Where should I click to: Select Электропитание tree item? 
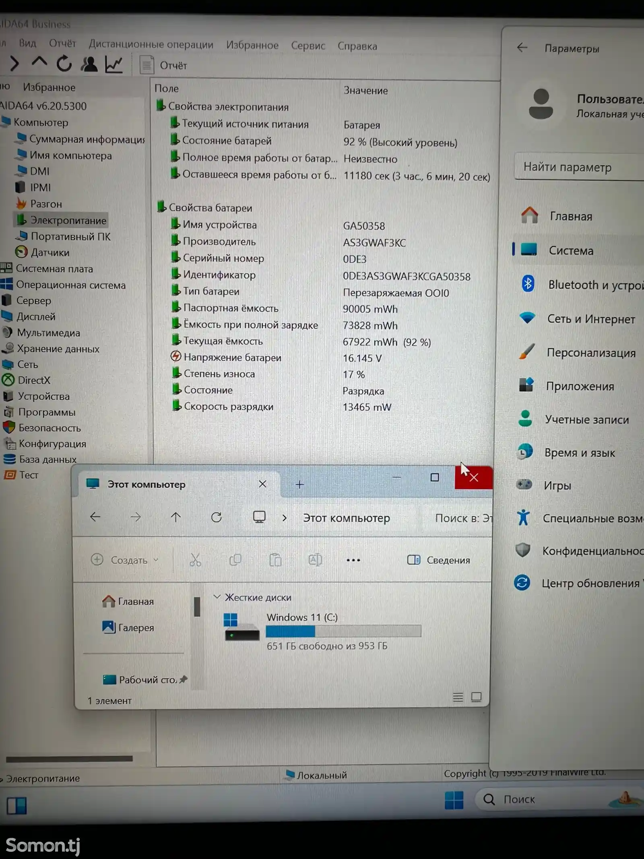62,220
